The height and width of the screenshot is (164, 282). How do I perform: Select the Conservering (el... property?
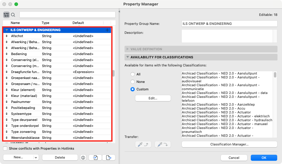coord(57,60)
